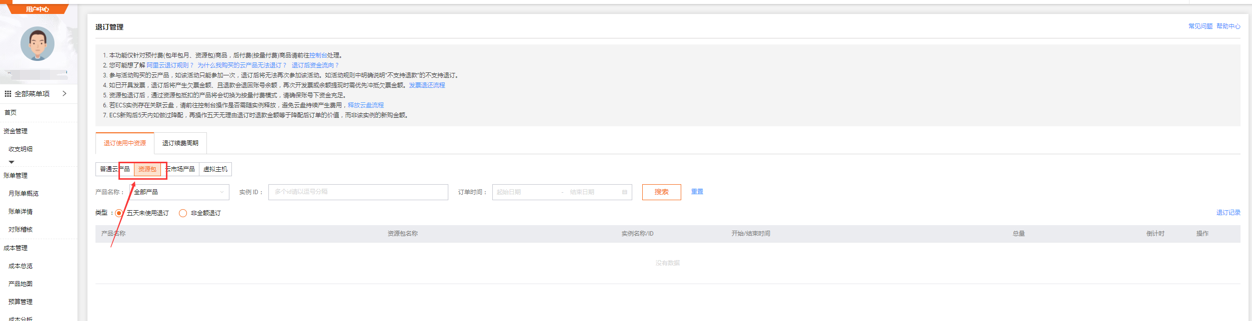Open 发票退还流程 link

[427, 85]
